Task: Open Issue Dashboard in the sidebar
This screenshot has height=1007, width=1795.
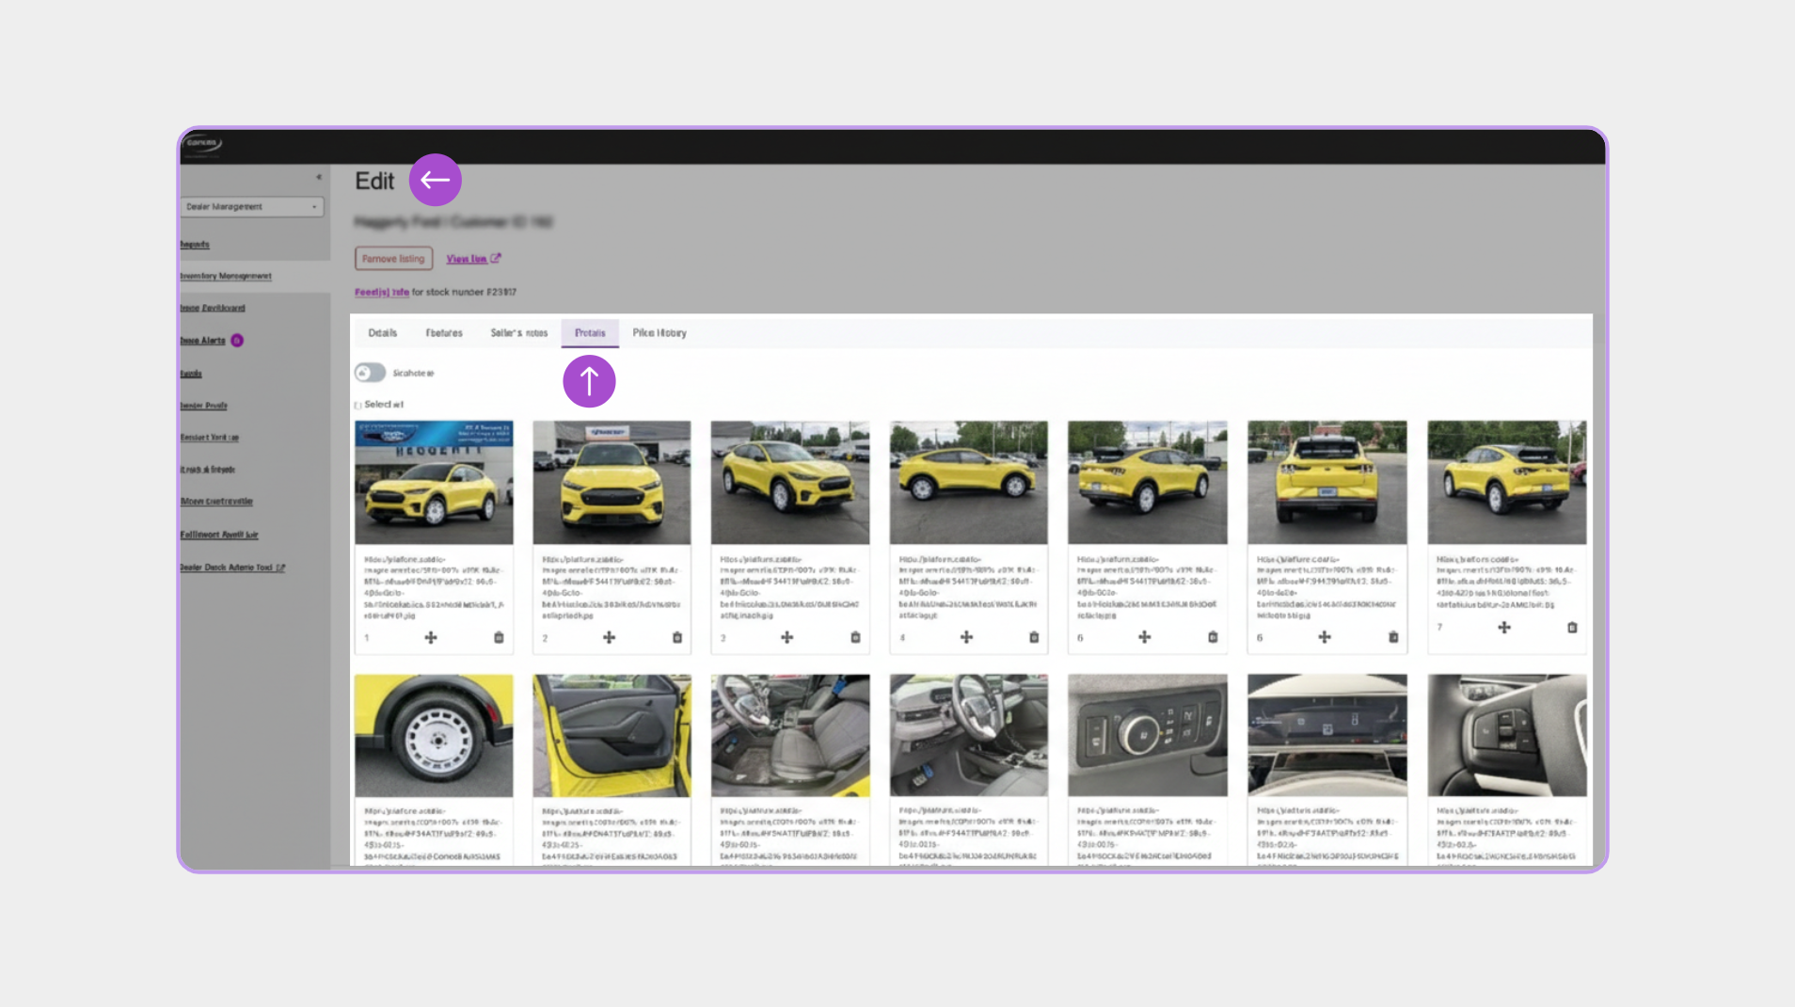Action: coord(213,309)
